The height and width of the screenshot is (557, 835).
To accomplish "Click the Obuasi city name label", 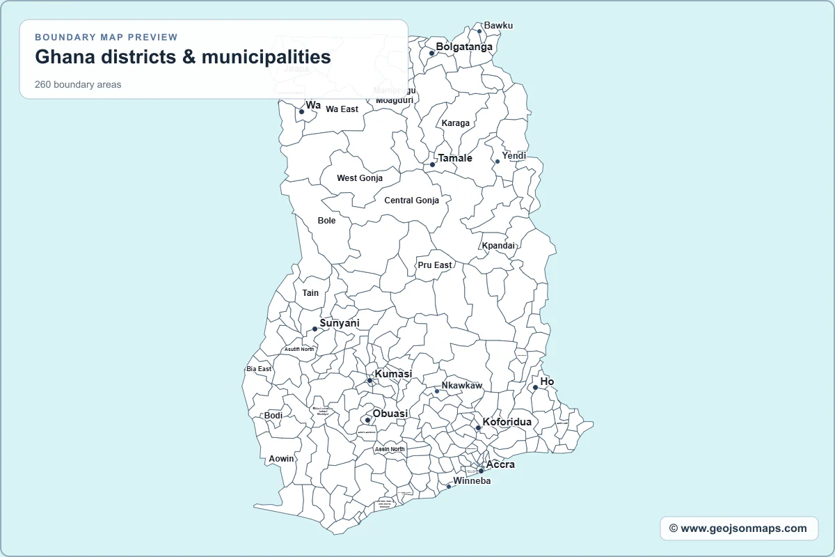I will [x=390, y=414].
